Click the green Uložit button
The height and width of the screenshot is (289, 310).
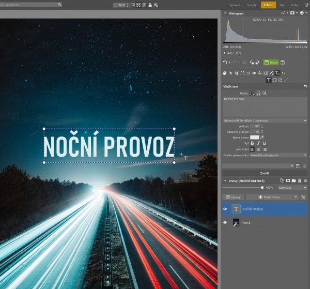[271, 63]
